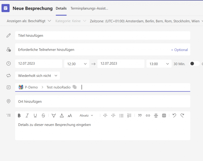This screenshot has width=203, height=161.
Task: Click the recurrence icon
Action: 8,76
